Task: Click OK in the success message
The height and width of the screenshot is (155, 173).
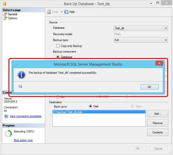Action: pos(150,87)
